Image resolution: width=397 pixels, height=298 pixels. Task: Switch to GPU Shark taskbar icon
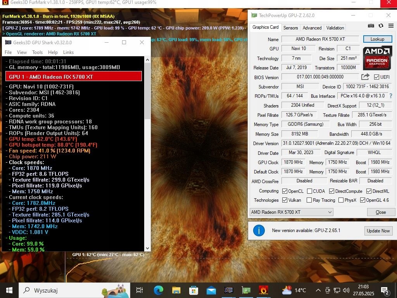(229, 290)
